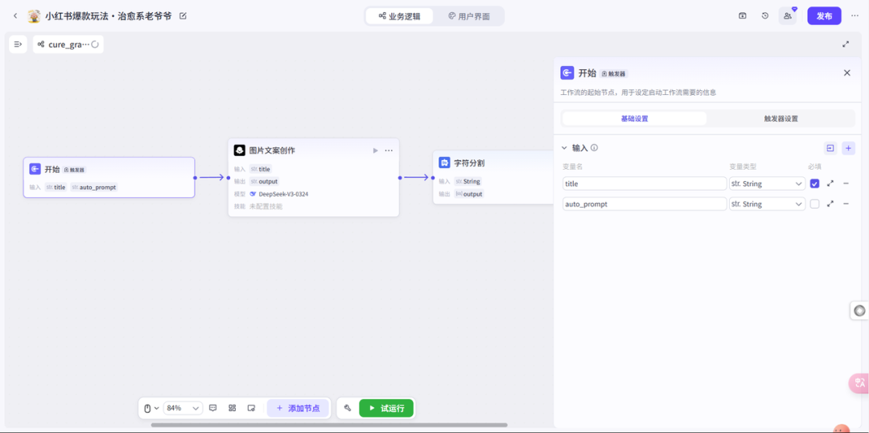Click the pink translate floating icon
This screenshot has height=433, width=869.
coord(859,383)
